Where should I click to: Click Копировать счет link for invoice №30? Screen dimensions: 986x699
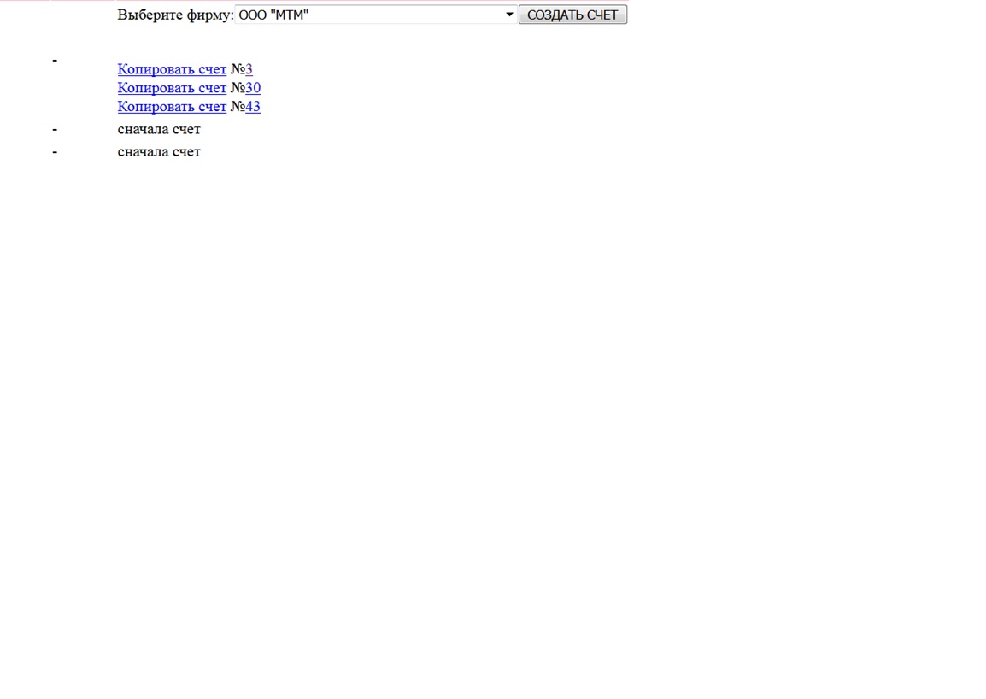coord(172,88)
